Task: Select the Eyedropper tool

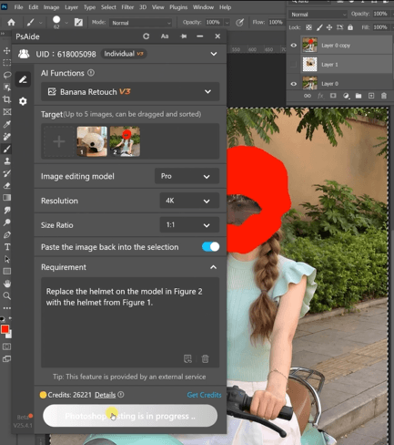Action: (6, 124)
